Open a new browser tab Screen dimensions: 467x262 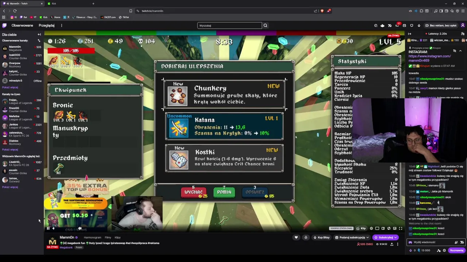[x=93, y=4]
